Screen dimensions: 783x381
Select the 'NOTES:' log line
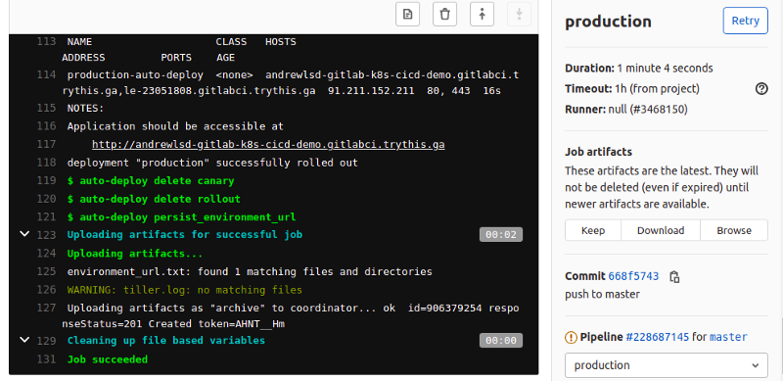(x=85, y=108)
